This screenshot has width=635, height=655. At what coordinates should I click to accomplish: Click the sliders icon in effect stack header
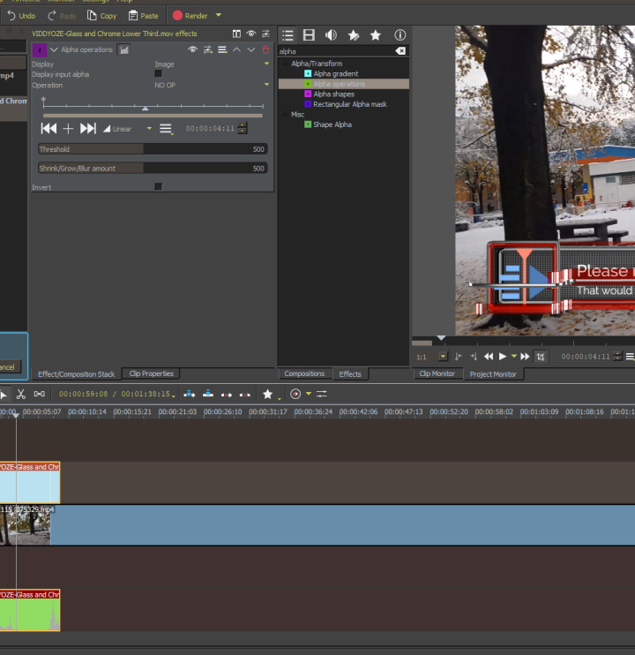tap(265, 34)
